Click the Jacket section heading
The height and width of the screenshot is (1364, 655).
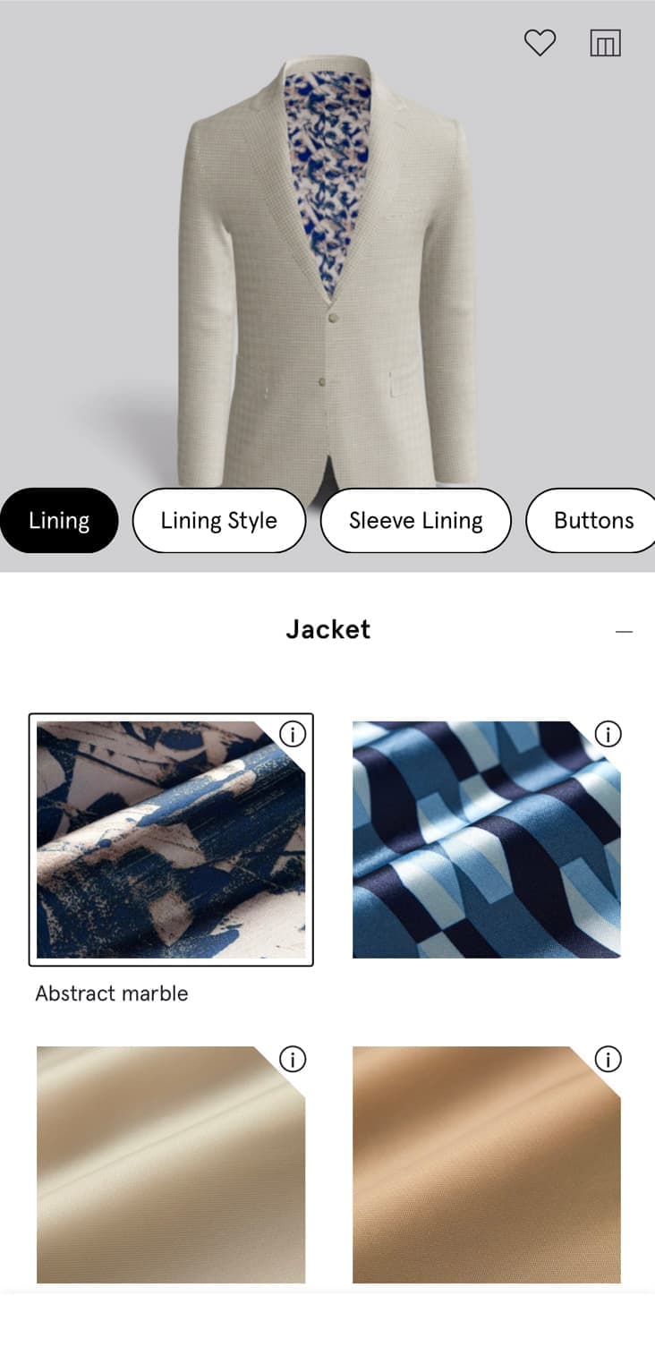pyautogui.click(x=327, y=629)
